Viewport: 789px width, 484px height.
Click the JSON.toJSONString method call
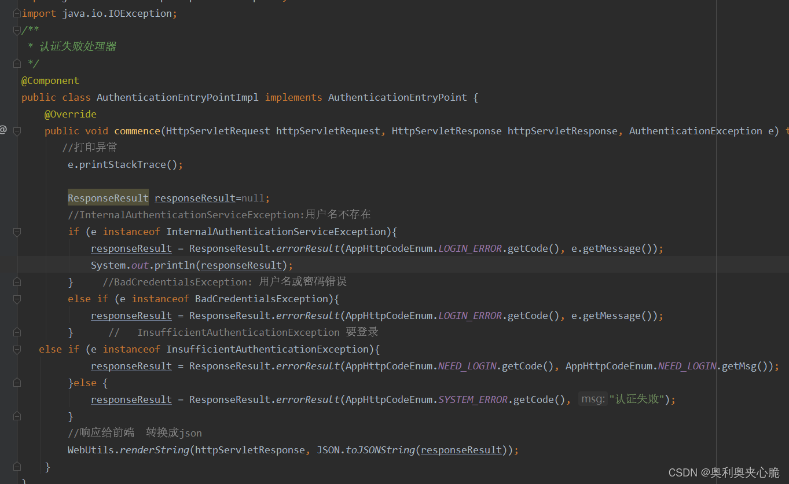(x=366, y=450)
